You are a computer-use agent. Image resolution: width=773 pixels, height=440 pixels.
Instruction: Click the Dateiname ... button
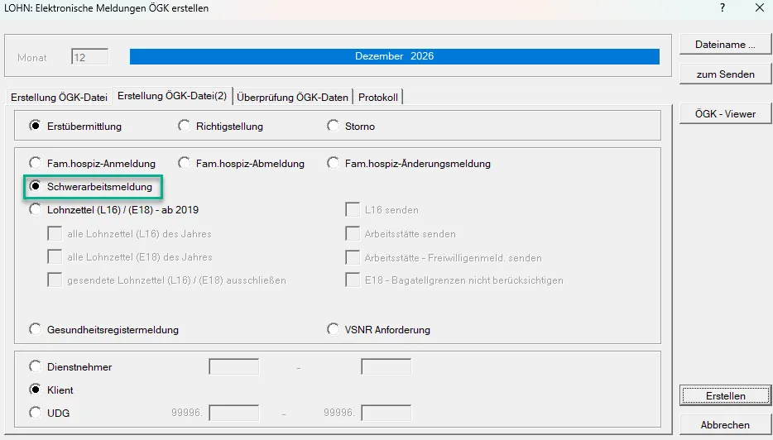coord(725,45)
